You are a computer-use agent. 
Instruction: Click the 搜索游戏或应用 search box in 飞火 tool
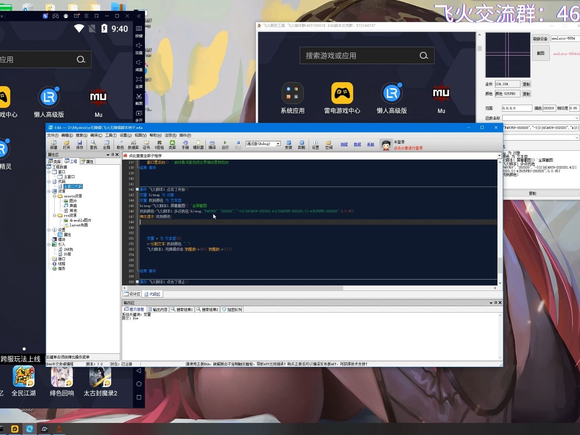pos(367,56)
